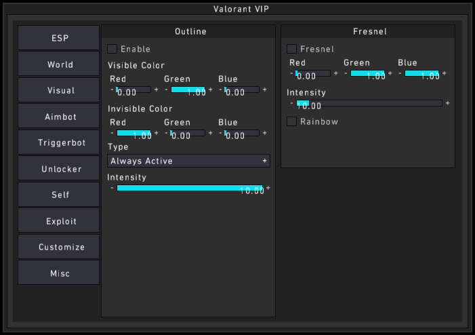Screen dimensions: 475x335
Task: Click minus next to Invisible Color Red
Action: pos(112,133)
